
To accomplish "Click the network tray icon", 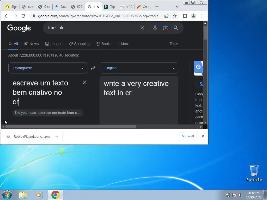I will click(228, 195).
